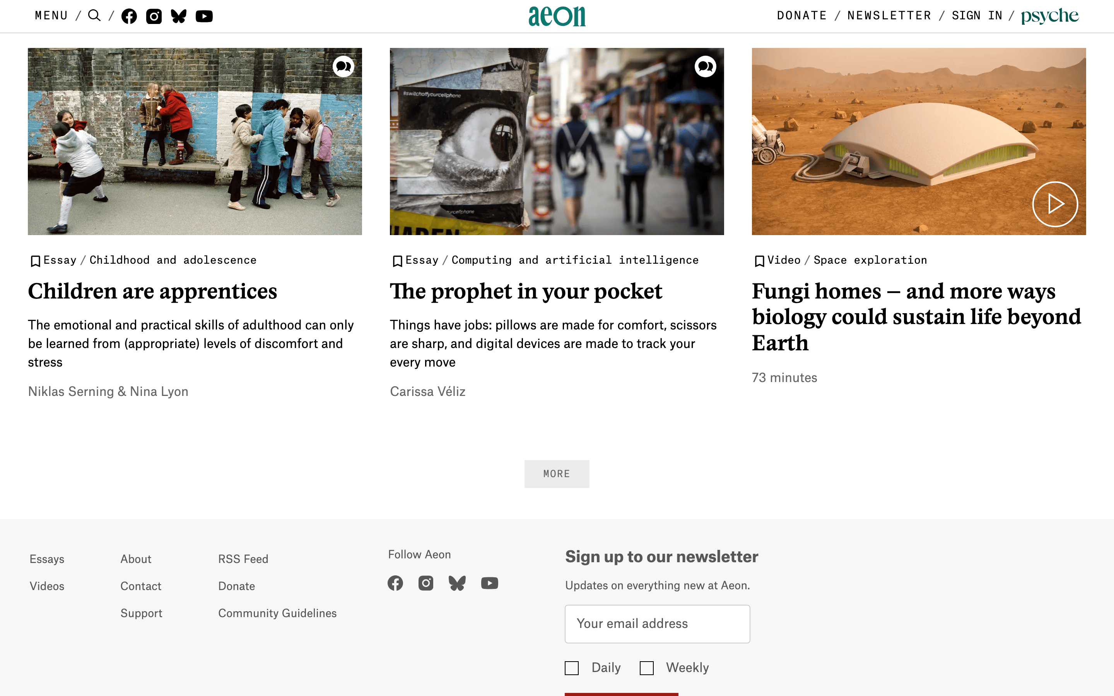The image size is (1114, 696).
Task: Click footer Bluesky icon under Follow Aeon
Action: pyautogui.click(x=457, y=583)
